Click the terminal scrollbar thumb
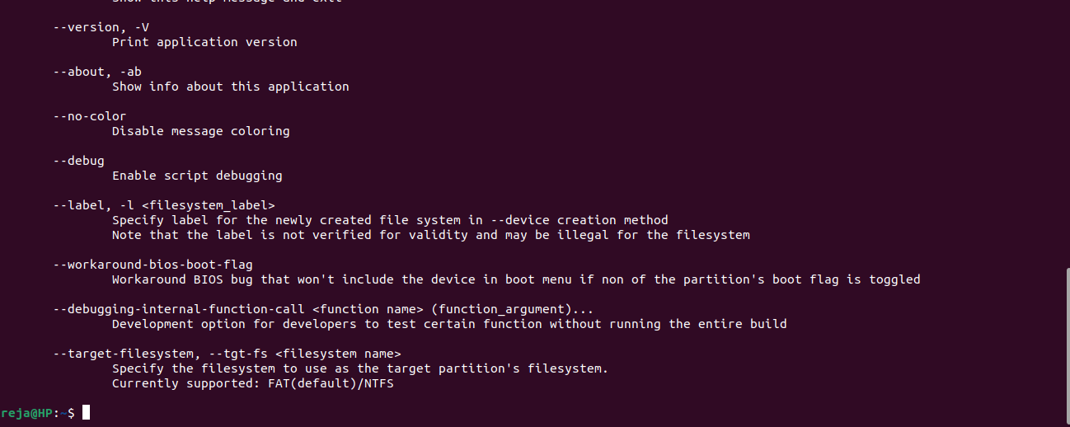The height and width of the screenshot is (427, 1070). coord(1066,346)
